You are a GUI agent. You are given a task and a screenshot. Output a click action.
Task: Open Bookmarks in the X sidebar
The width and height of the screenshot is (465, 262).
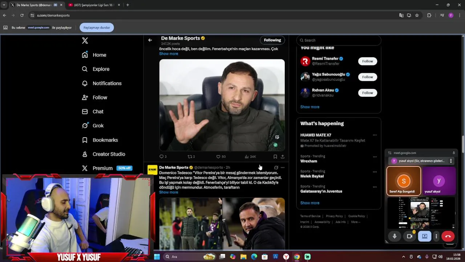pos(100,140)
